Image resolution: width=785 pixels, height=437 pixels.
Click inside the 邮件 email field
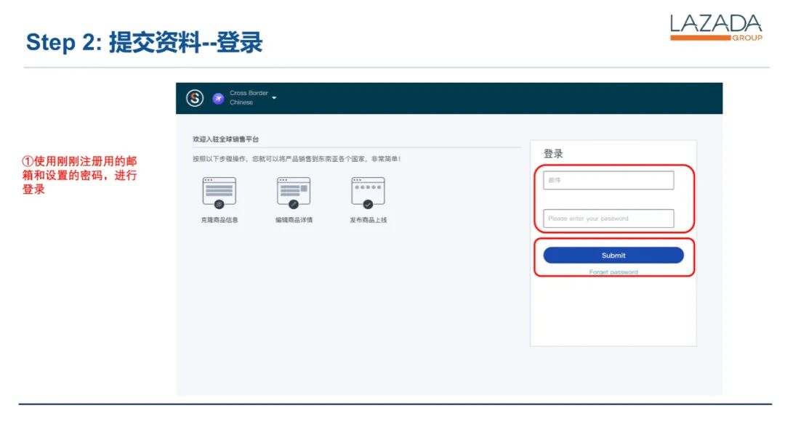608,180
